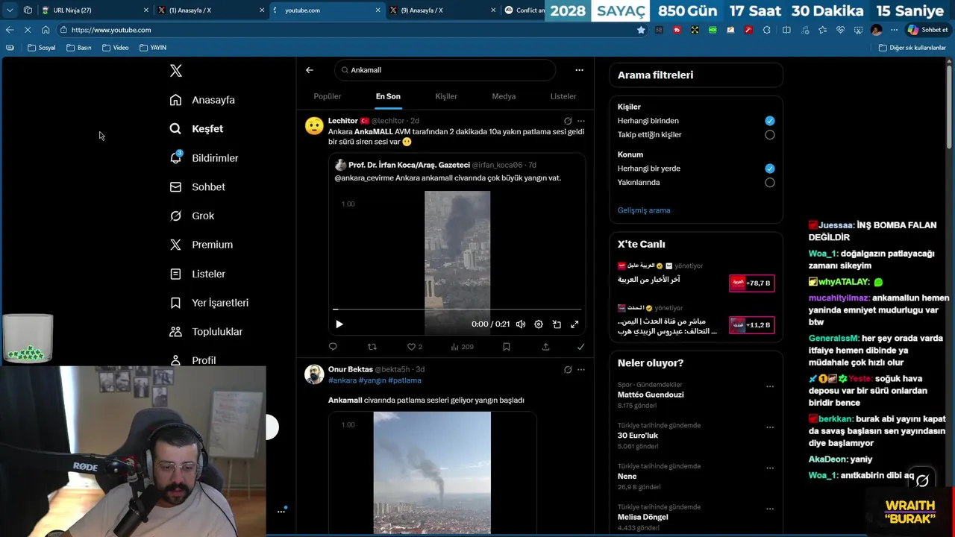Select Herhangi birinden radio option
Viewport: 955px width, 537px height.
(x=769, y=121)
